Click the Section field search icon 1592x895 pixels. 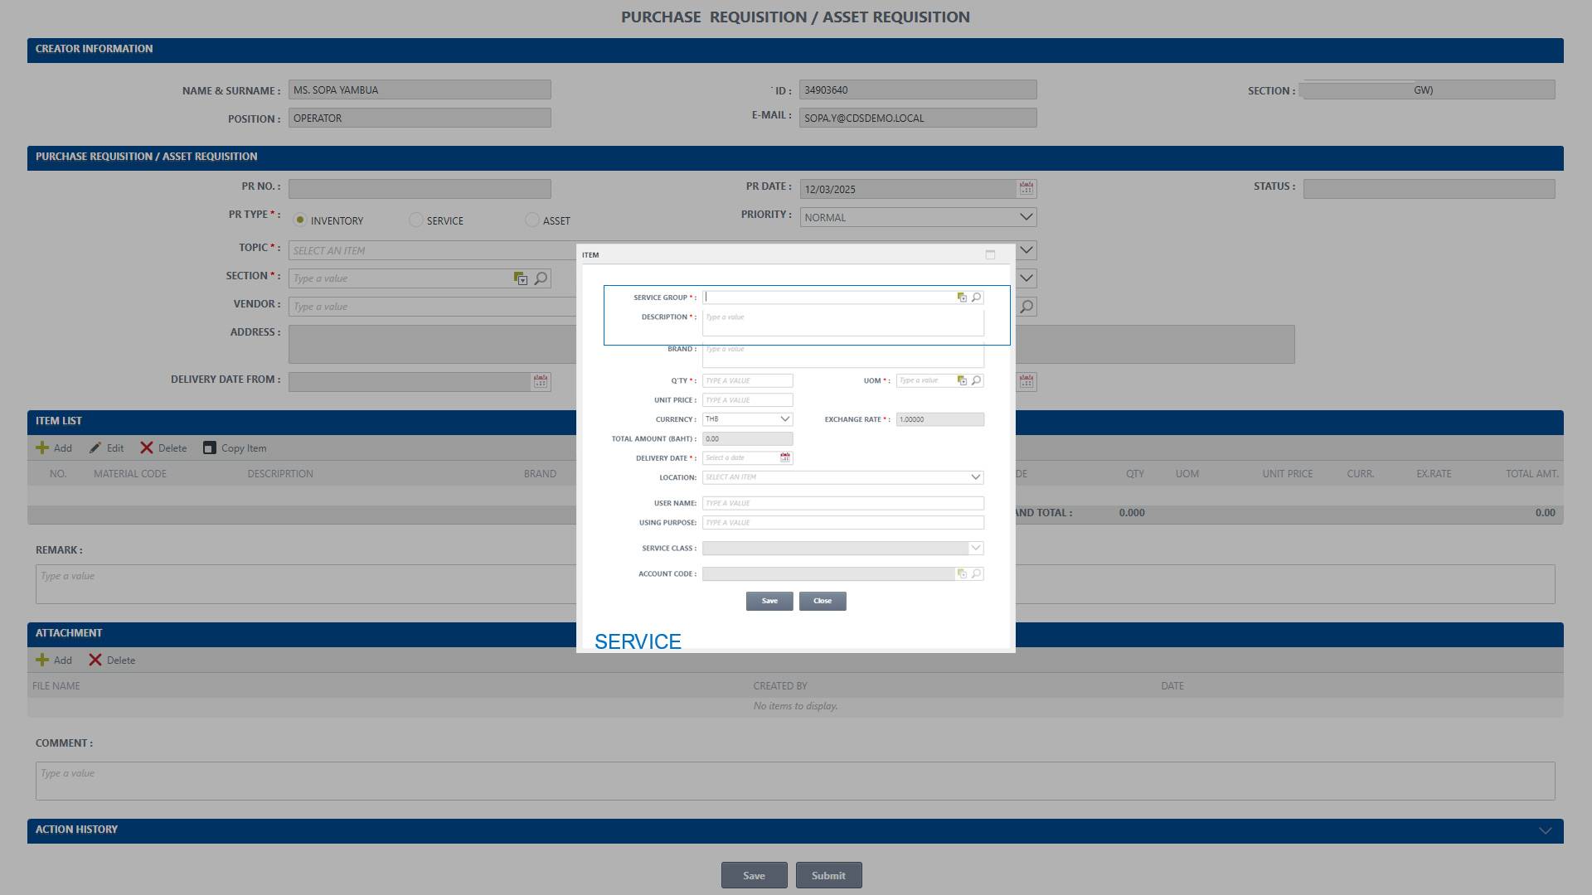tap(541, 278)
